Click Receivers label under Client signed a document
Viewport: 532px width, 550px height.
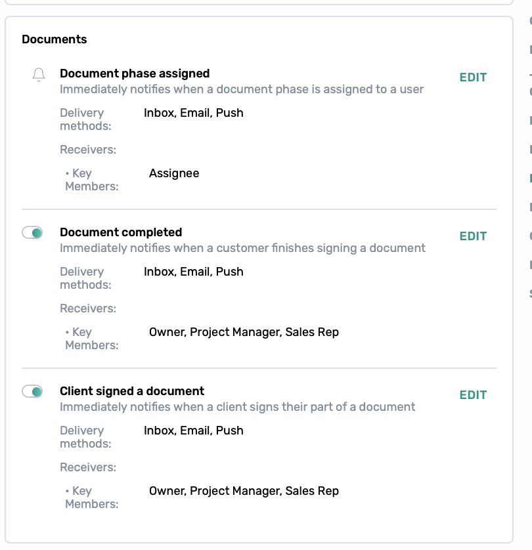[x=88, y=467]
